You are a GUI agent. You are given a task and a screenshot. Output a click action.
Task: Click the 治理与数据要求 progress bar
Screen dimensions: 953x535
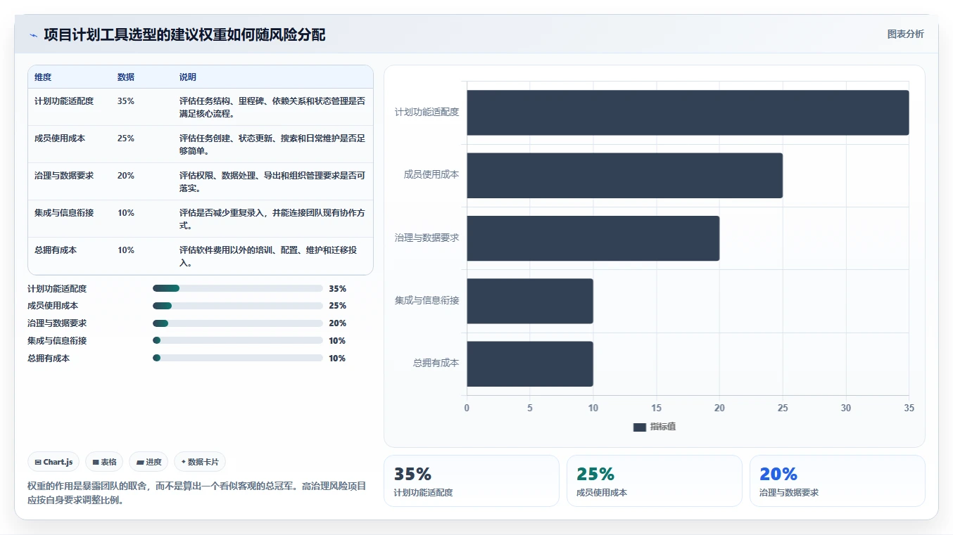click(x=237, y=323)
